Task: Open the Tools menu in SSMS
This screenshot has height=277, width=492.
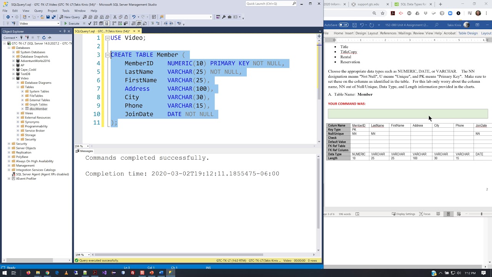Action: coord(66,11)
